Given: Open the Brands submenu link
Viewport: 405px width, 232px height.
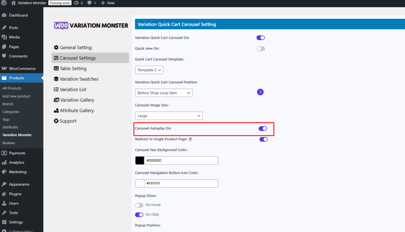Looking at the screenshot, I should click(x=8, y=104).
